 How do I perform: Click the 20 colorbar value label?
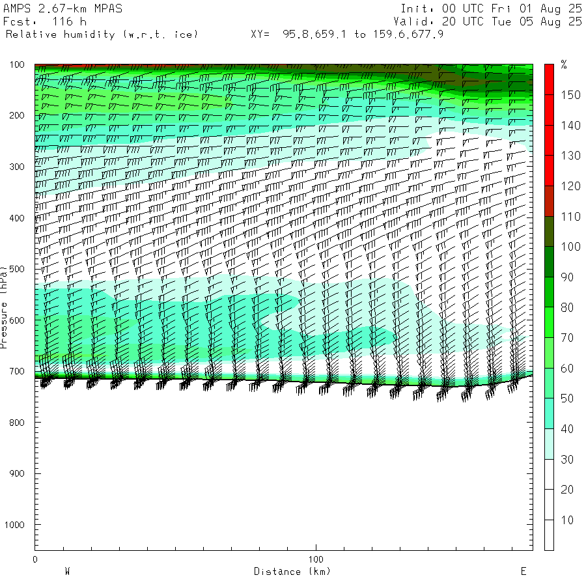pyautogui.click(x=567, y=490)
